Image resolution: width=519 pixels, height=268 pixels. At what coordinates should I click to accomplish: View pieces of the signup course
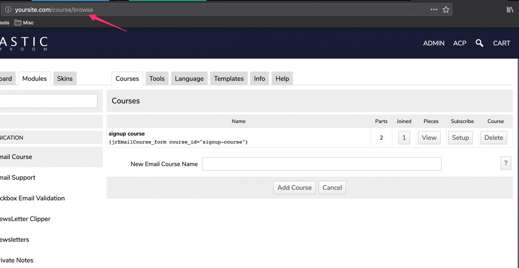[429, 138]
